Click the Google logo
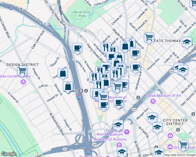Viewport: 196px width, 157px height. [9, 154]
